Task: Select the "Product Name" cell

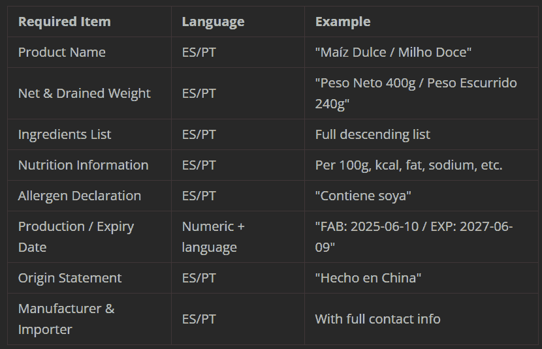Action: [61, 52]
